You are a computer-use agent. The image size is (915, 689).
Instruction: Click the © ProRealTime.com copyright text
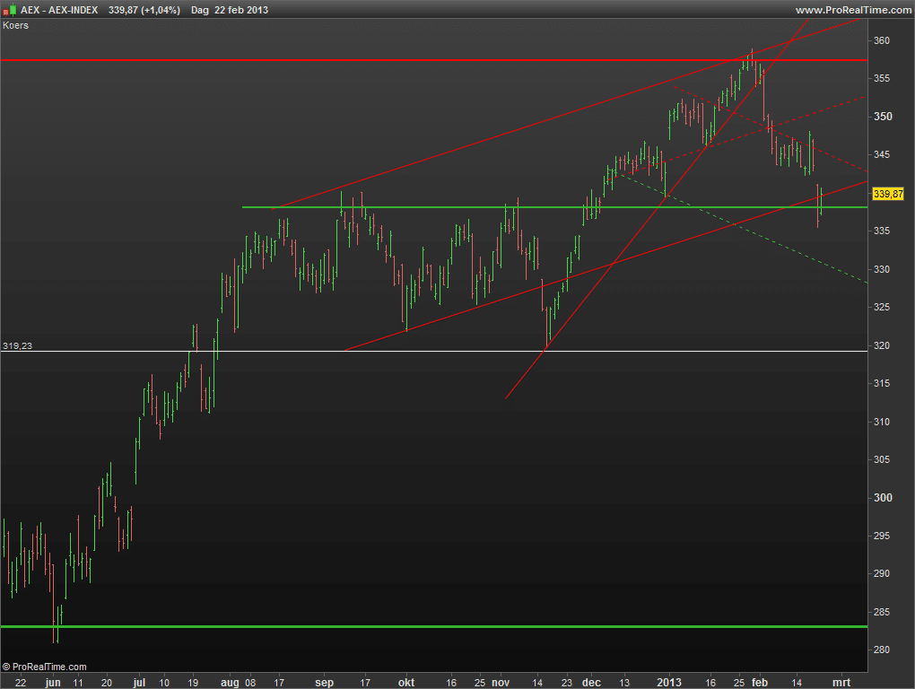[45, 667]
